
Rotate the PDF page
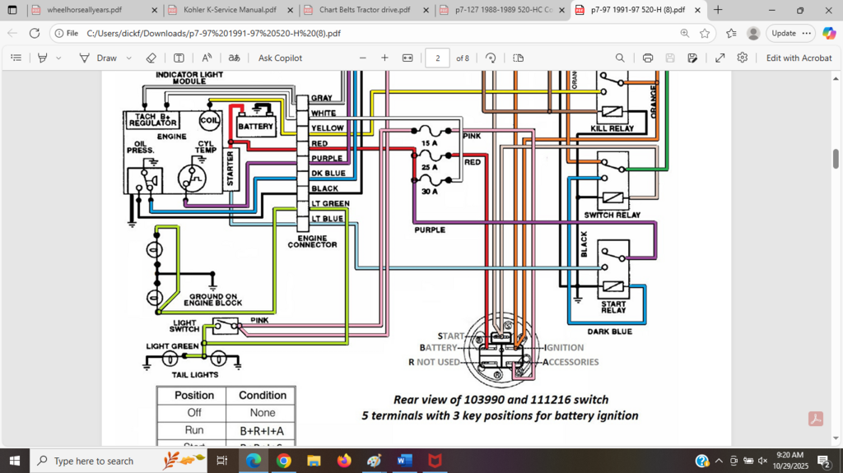(491, 58)
